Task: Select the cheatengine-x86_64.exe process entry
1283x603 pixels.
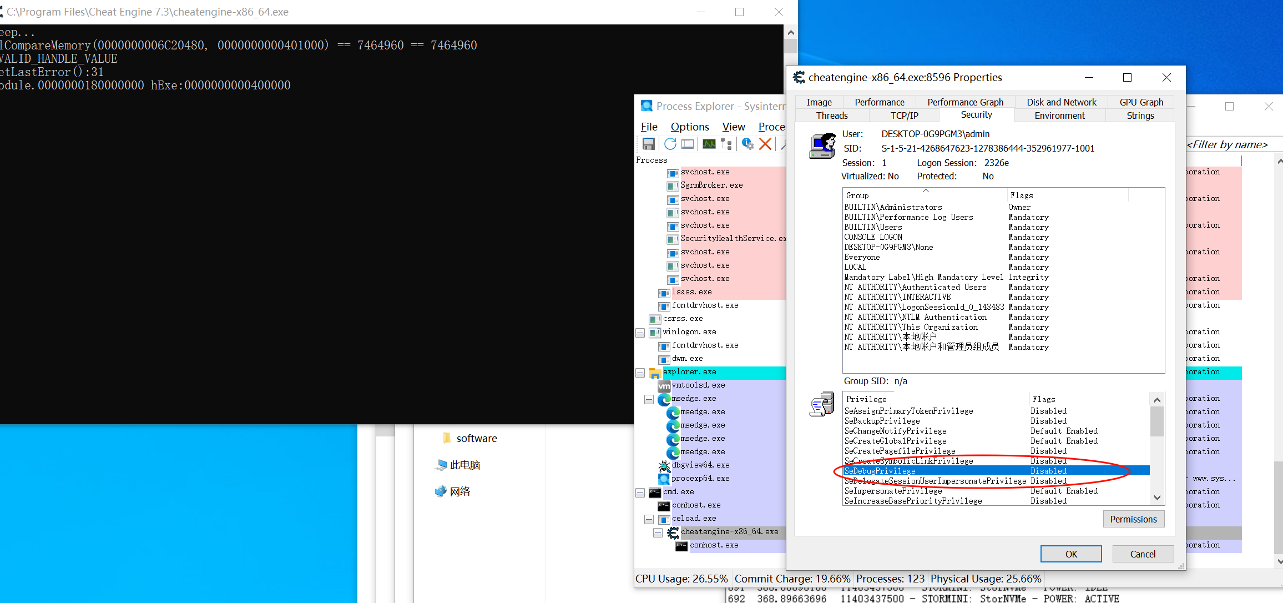Action: point(729,531)
